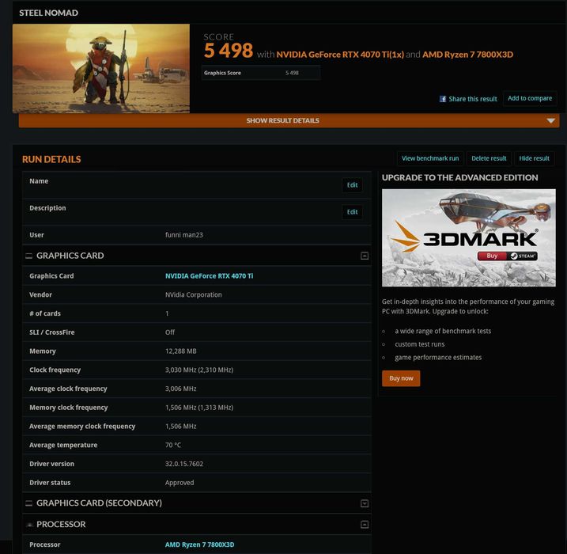Add this result to compare

[530, 98]
